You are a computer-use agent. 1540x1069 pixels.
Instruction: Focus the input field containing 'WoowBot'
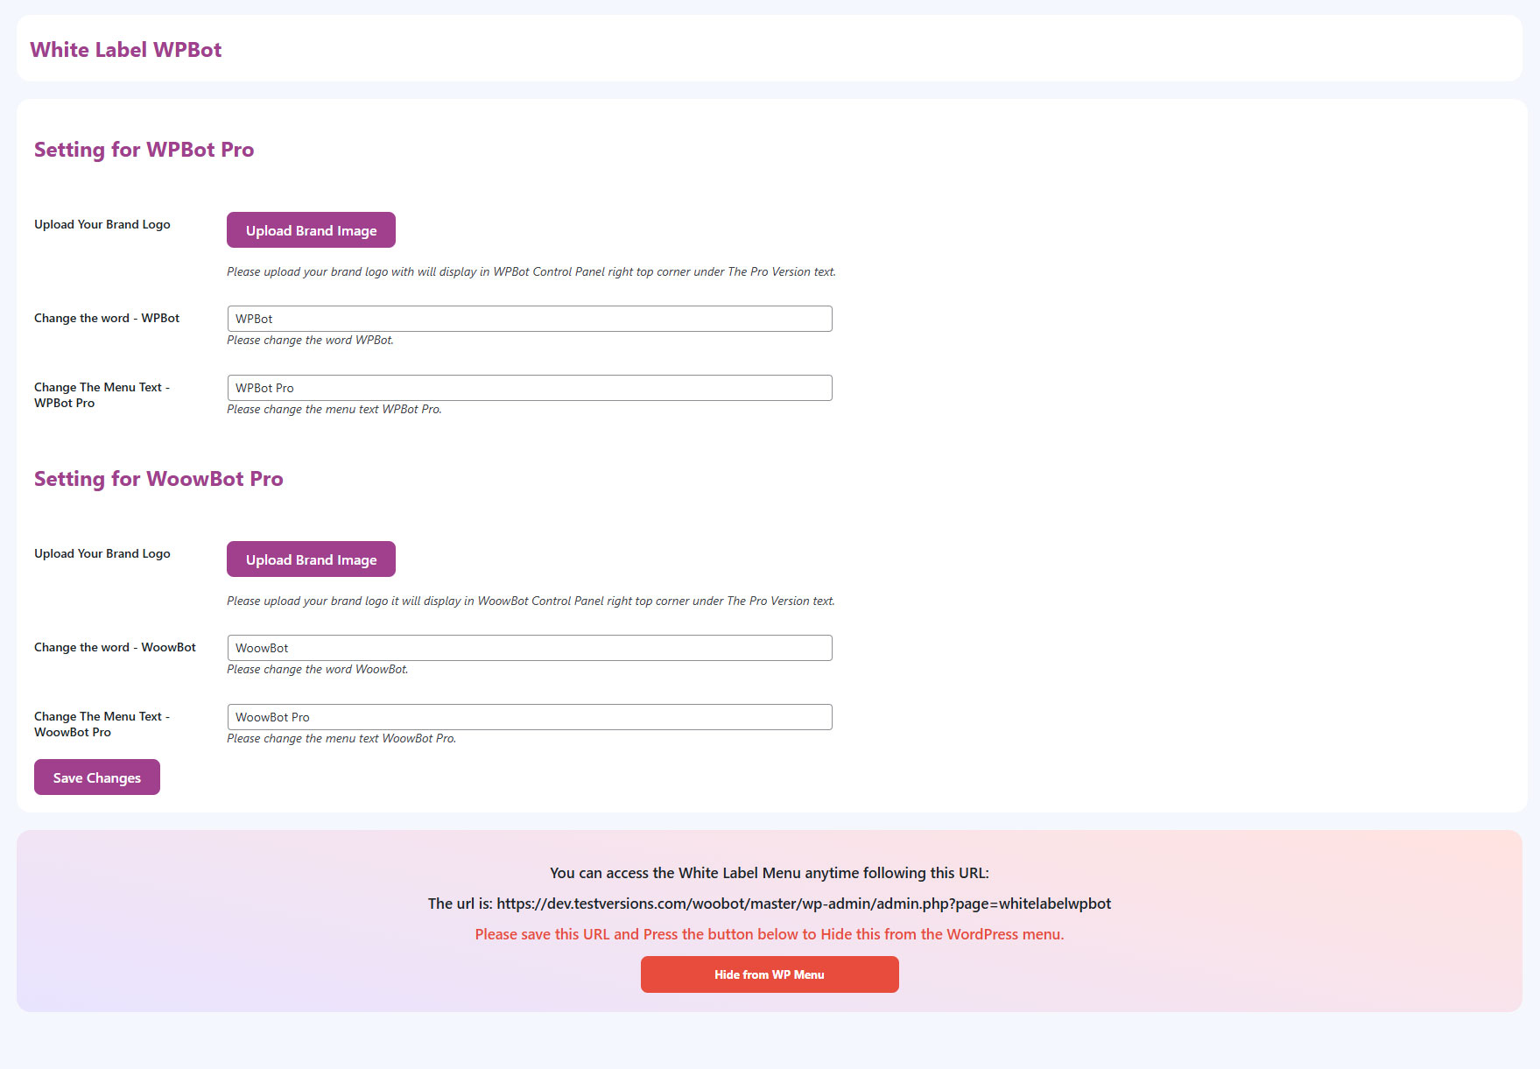pyautogui.click(x=529, y=648)
